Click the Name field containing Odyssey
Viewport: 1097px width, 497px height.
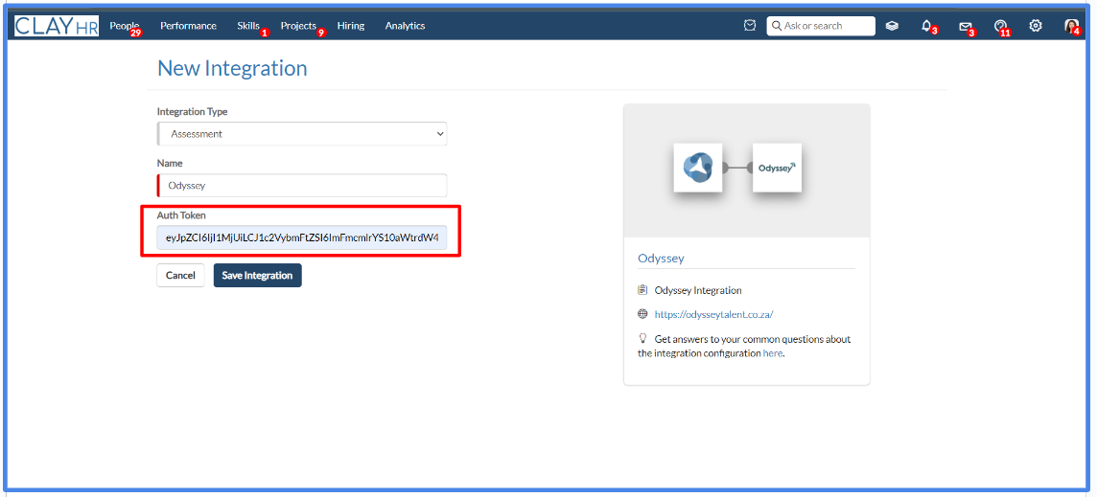point(301,186)
